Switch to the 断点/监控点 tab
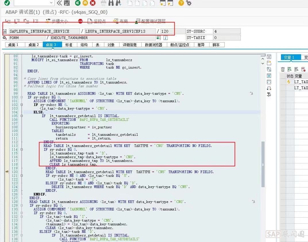Screen dimensions: 308x242 [x=180, y=45]
